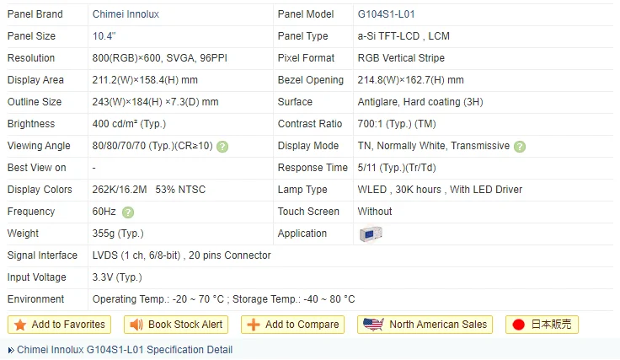This screenshot has width=620, height=360.
Task: Click the US flag icon for North American Sales
Action: (373, 325)
